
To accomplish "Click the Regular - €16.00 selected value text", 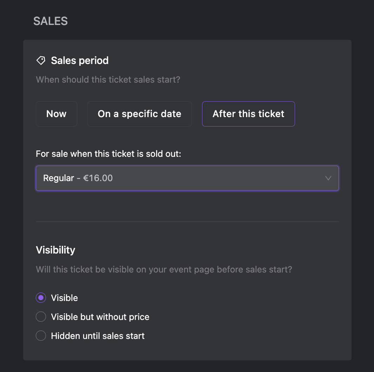I will click(x=78, y=178).
